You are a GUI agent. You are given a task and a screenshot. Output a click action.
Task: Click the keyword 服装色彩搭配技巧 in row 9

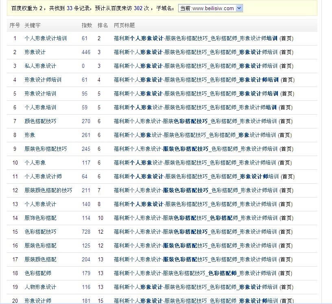point(46,149)
